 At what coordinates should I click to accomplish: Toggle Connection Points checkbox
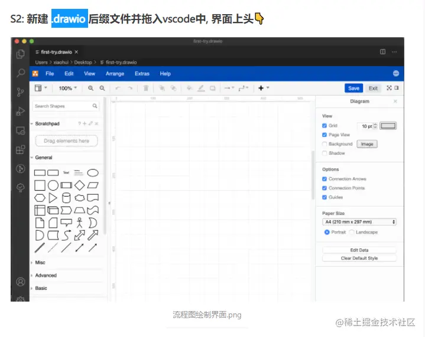(325, 188)
